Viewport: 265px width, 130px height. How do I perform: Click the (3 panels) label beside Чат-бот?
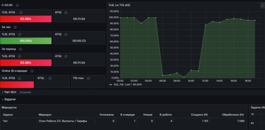25,92
